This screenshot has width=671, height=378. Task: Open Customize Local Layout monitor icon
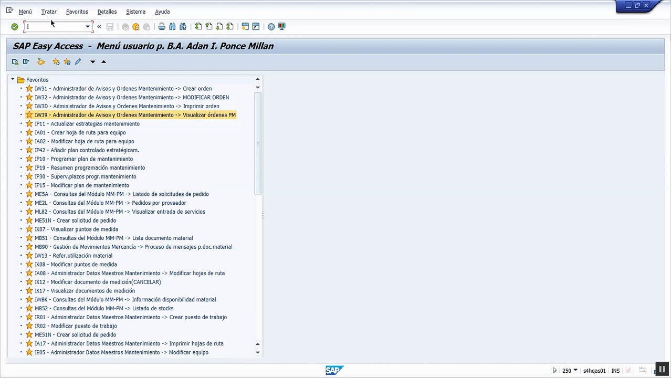(x=281, y=27)
